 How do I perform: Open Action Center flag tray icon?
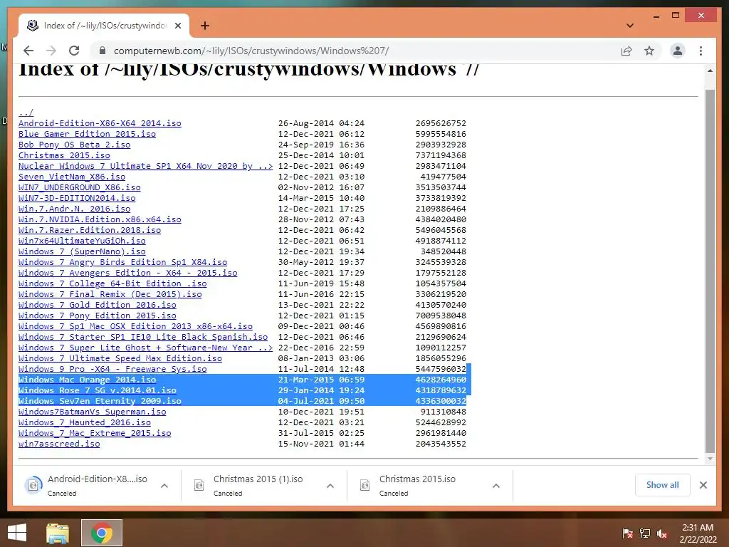tap(628, 533)
